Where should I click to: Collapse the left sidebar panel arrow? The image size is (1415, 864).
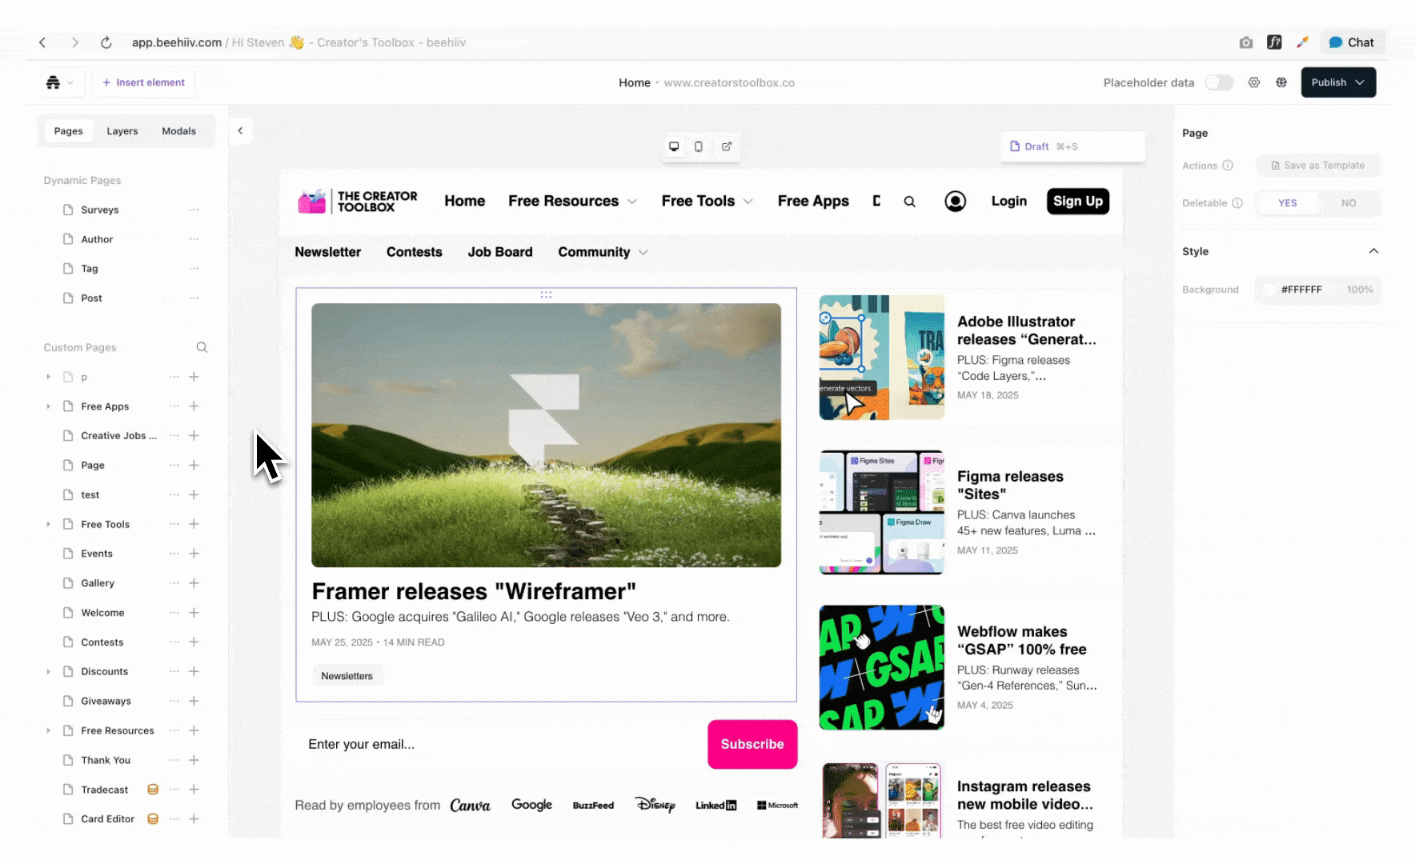tap(240, 130)
